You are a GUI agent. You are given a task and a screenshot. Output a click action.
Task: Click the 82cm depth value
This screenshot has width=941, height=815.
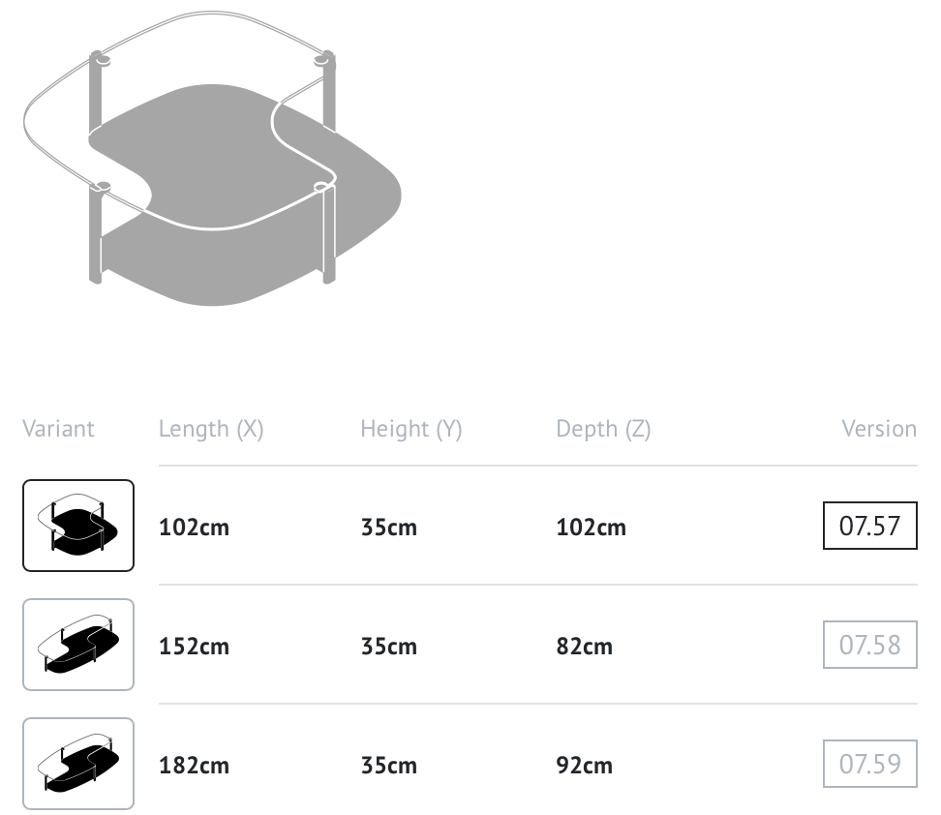584,647
